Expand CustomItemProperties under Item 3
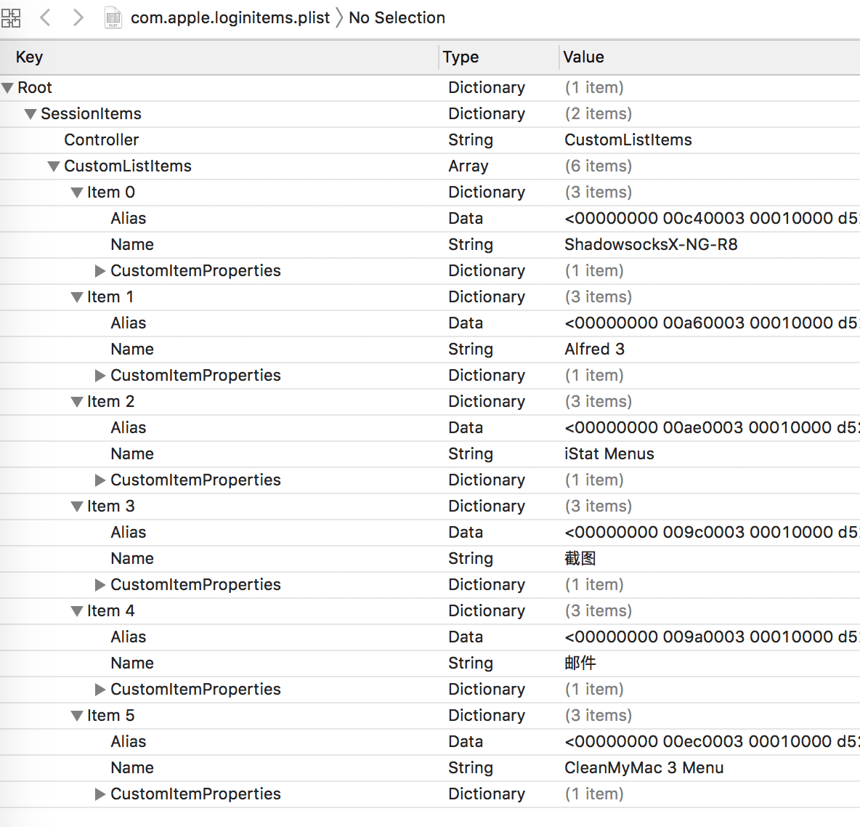 click(x=100, y=585)
